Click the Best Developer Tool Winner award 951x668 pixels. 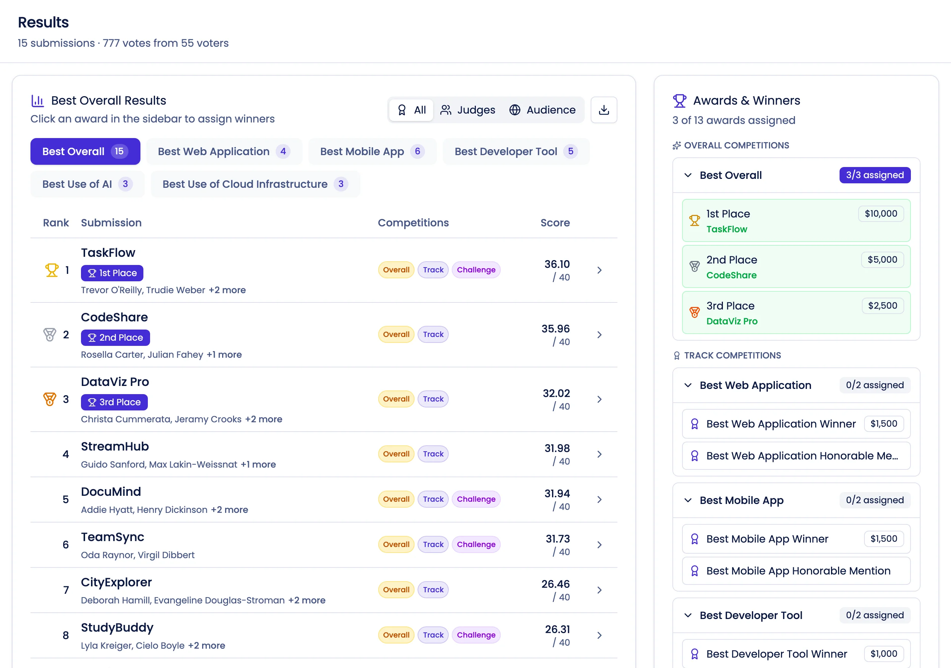tap(795, 653)
